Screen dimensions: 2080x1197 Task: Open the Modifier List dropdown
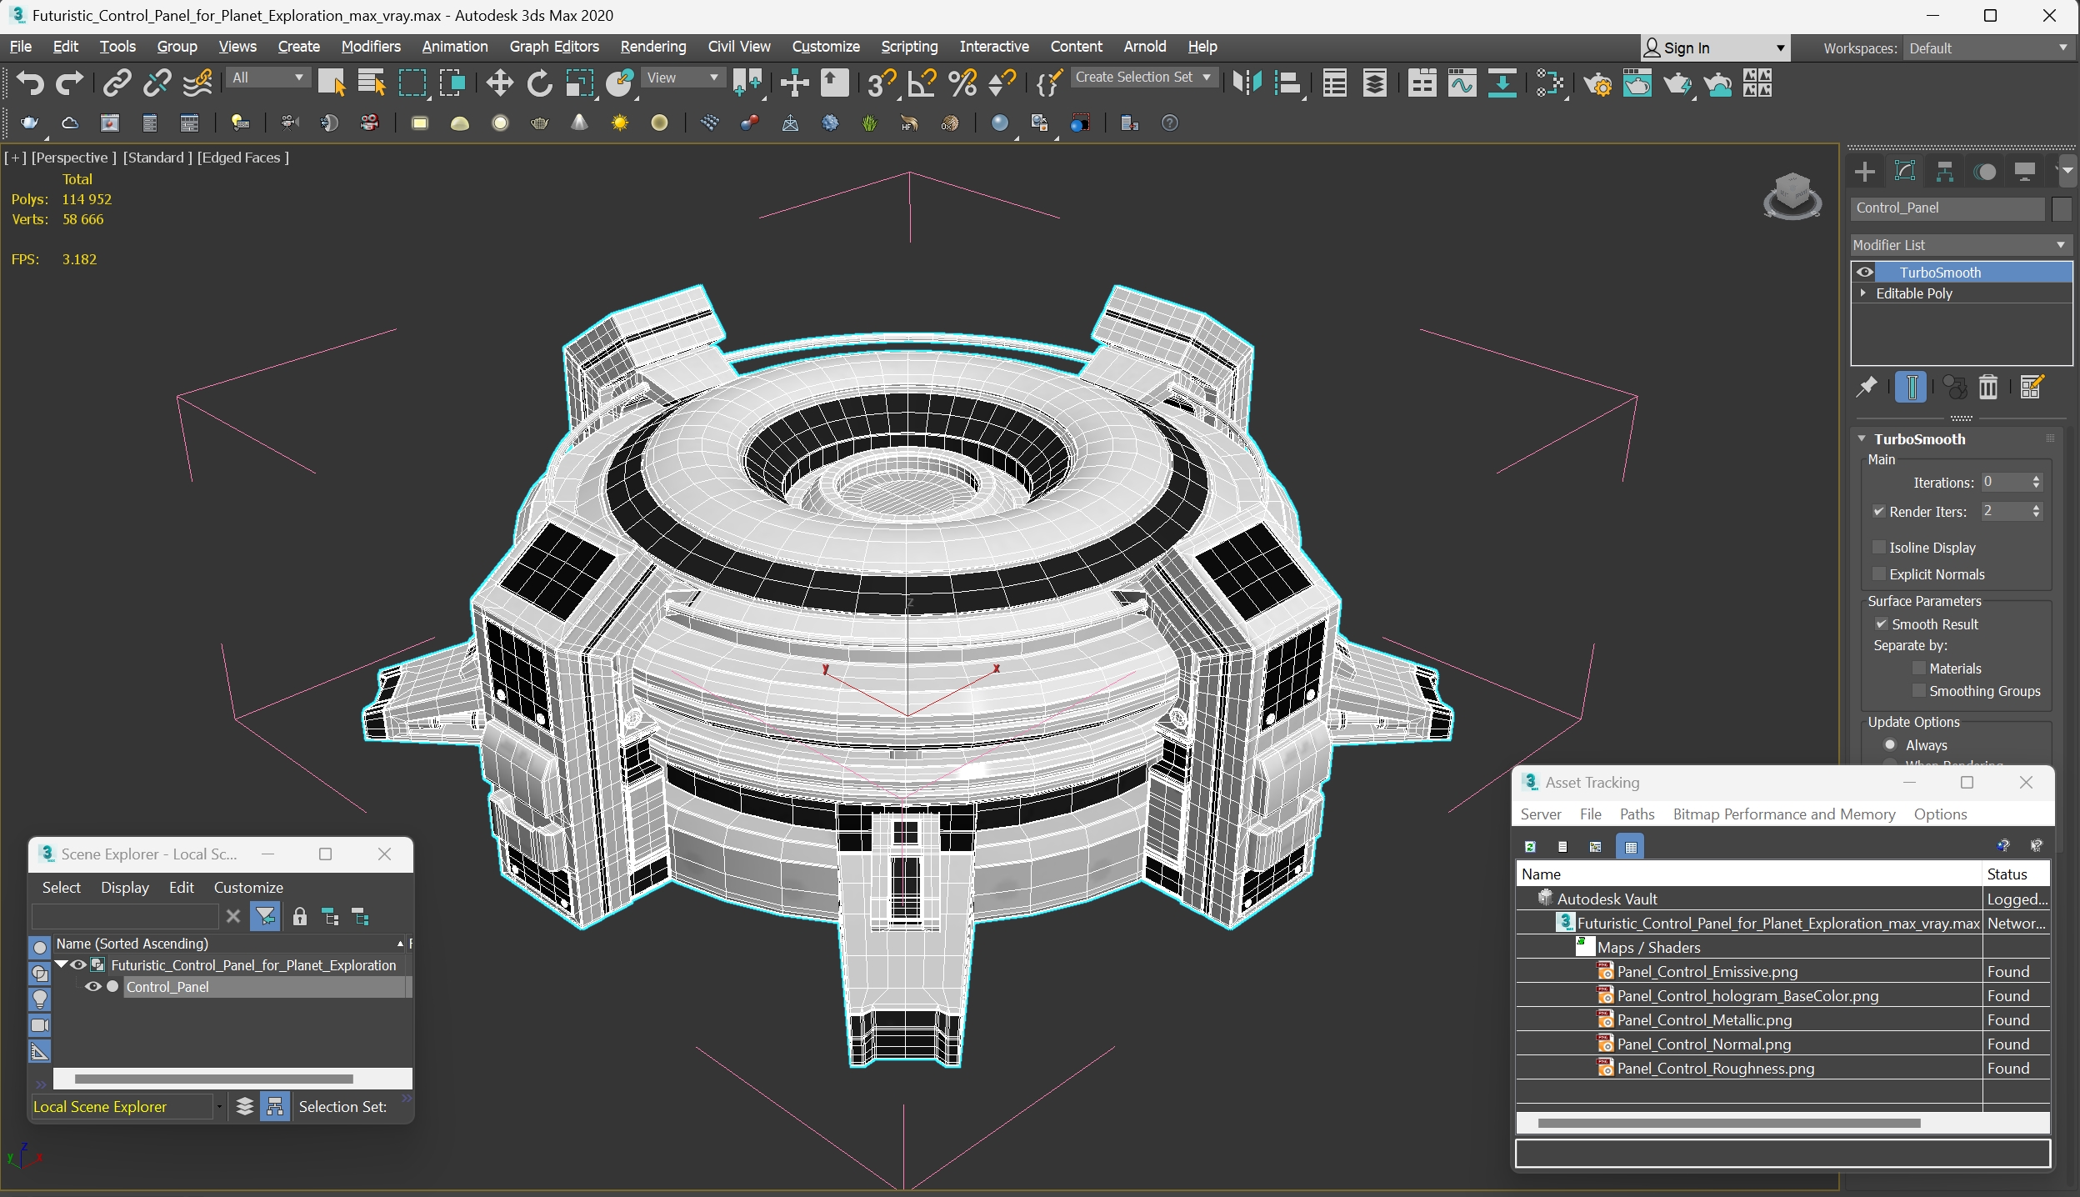[1961, 245]
